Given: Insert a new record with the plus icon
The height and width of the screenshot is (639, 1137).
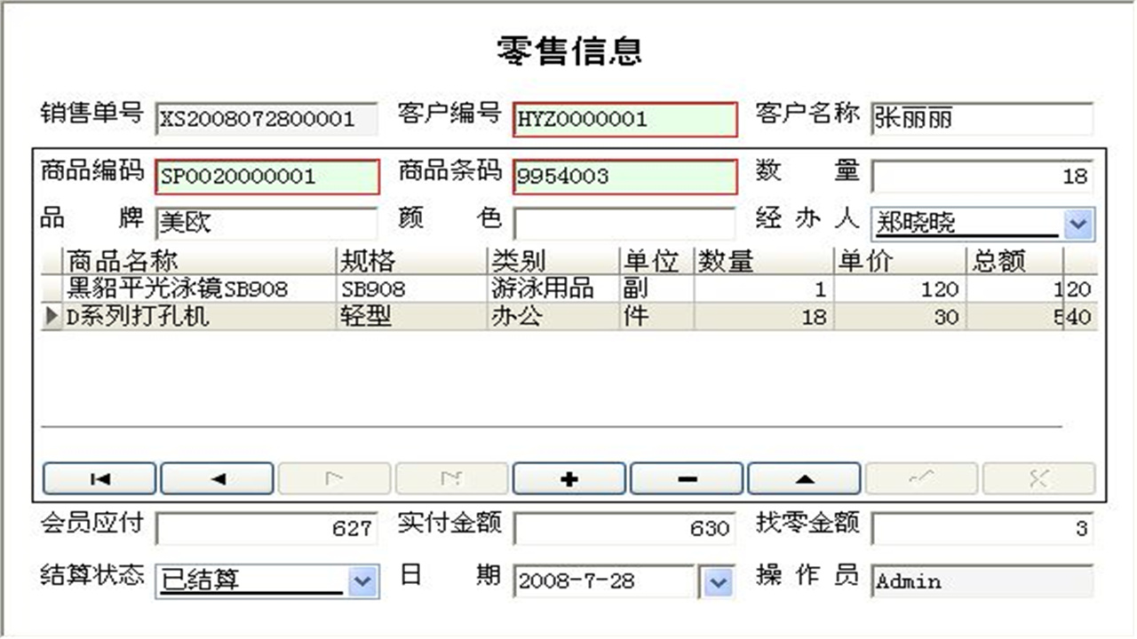Looking at the screenshot, I should (568, 478).
